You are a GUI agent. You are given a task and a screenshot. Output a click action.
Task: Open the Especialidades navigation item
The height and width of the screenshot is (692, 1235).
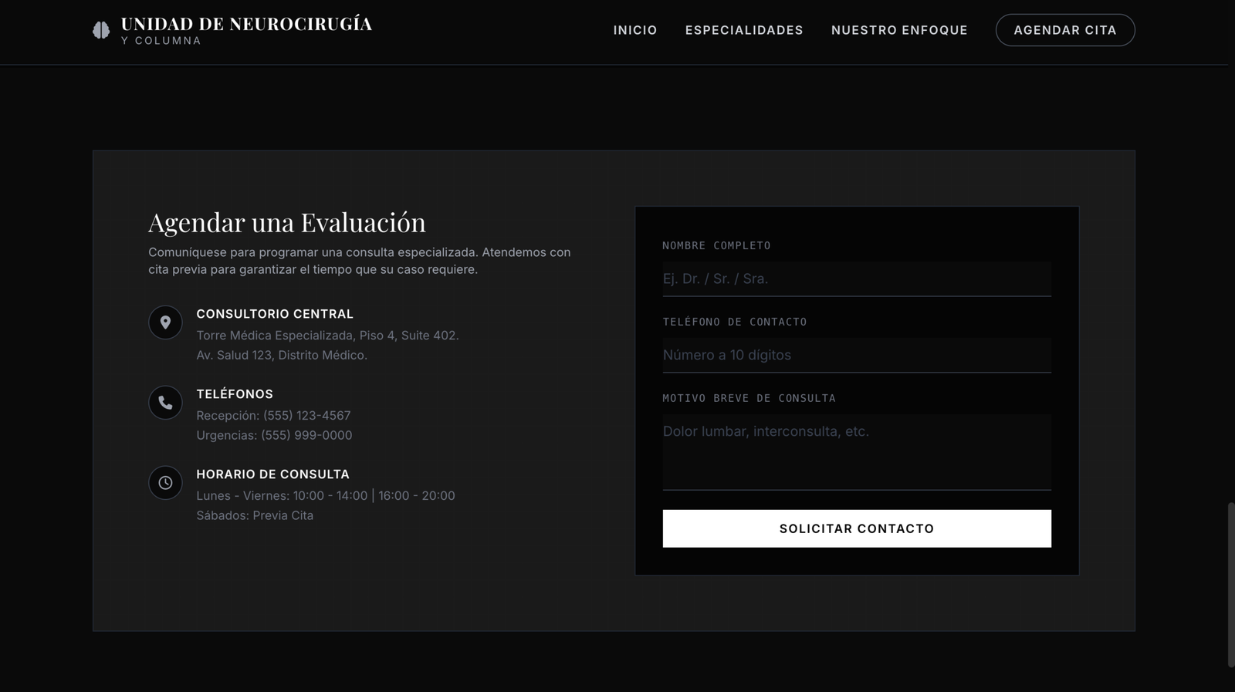[744, 30]
